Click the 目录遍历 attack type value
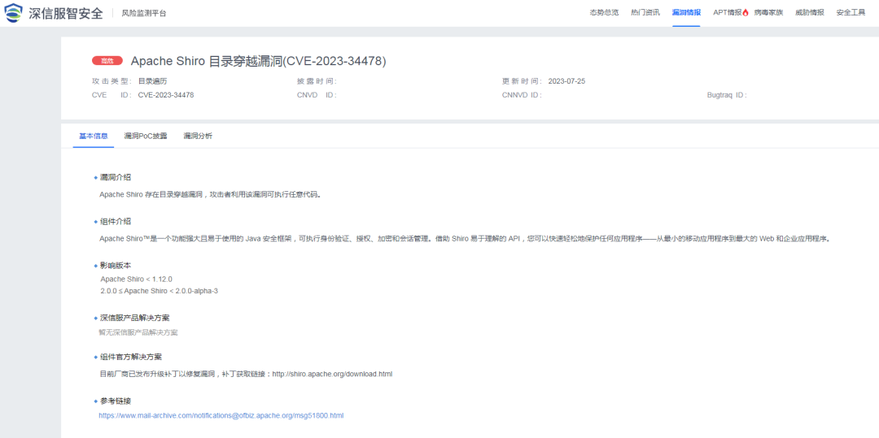Viewport: 879px width, 438px height. [152, 81]
